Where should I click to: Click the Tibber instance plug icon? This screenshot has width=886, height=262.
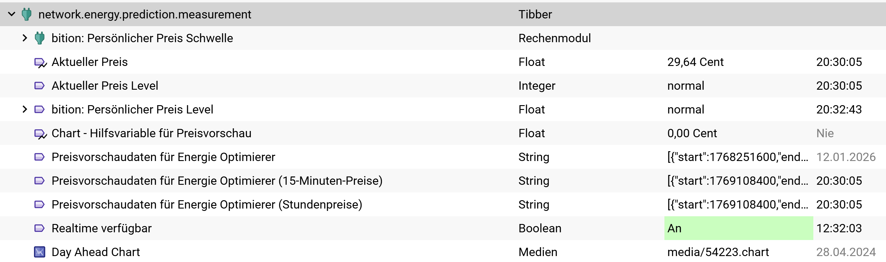click(27, 14)
